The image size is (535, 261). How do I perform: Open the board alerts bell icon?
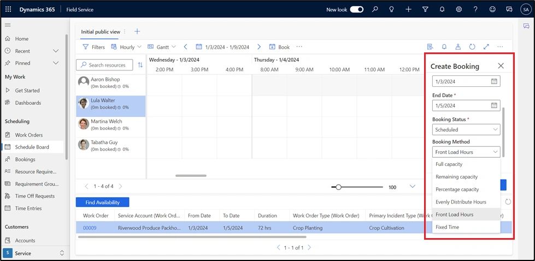[x=444, y=47]
